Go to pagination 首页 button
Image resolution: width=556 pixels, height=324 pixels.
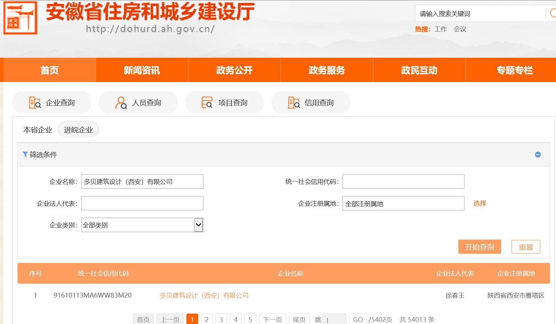[x=143, y=319]
